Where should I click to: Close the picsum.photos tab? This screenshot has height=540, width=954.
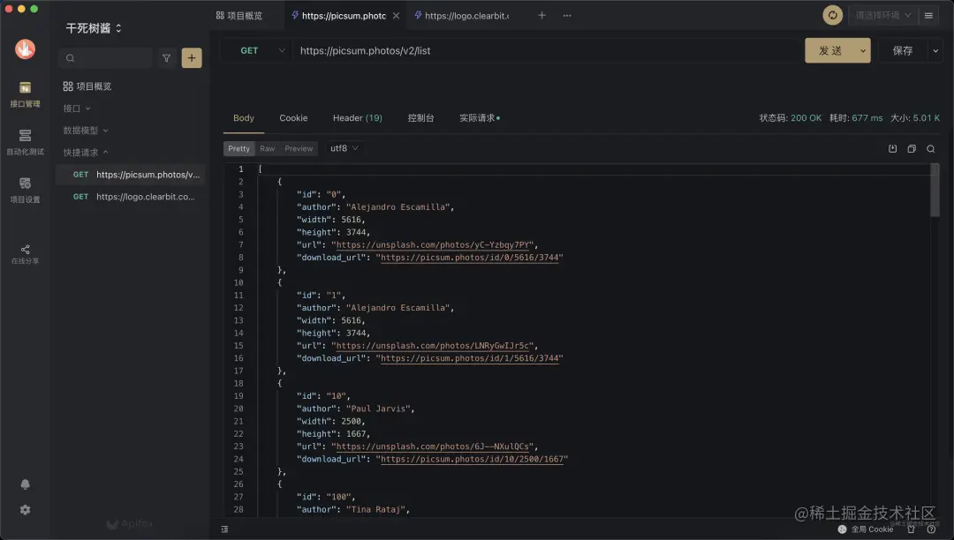396,16
